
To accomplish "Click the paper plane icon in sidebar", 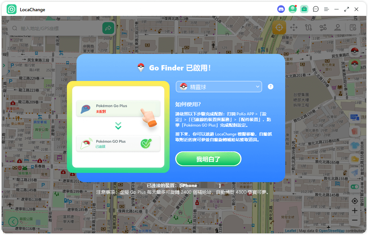I will (355, 173).
